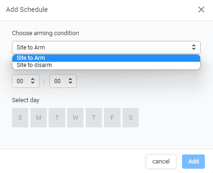Toggle the Sunday day button

[20, 117]
